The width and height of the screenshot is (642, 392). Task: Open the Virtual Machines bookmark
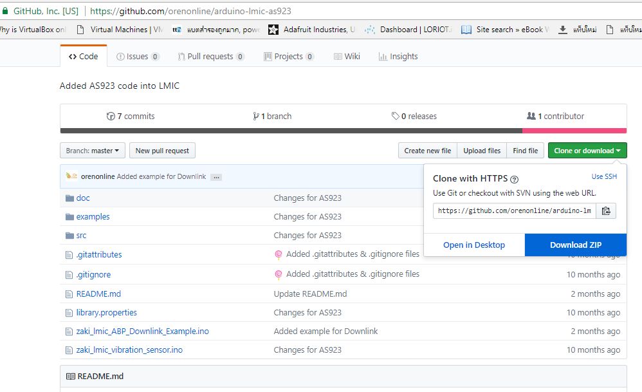click(120, 30)
